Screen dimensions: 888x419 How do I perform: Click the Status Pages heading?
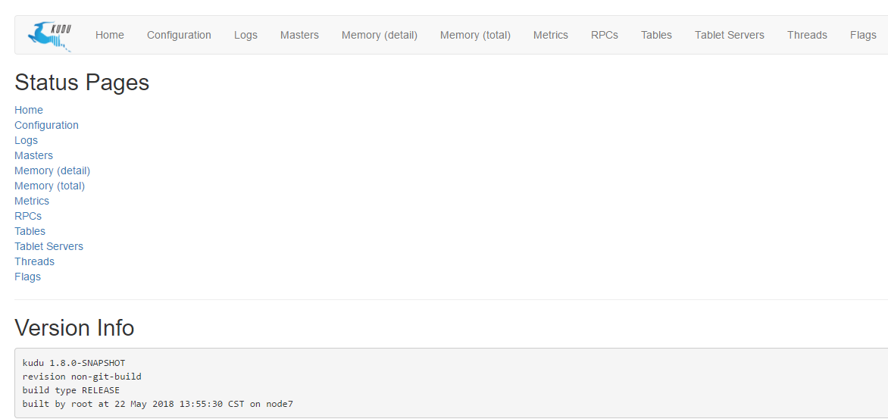pyautogui.click(x=82, y=83)
